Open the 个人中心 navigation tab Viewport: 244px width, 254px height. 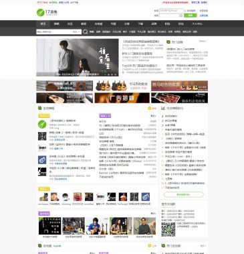197,23
